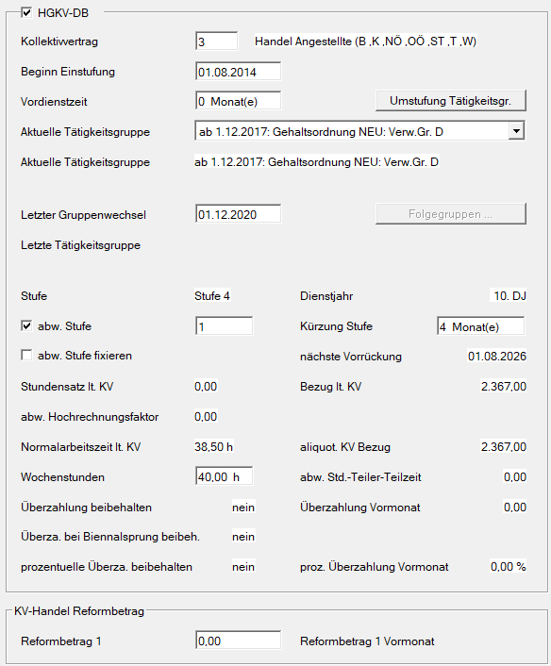This screenshot has width=551, height=666.
Task: Focus the Kollektivvertrag number field
Action: point(217,42)
